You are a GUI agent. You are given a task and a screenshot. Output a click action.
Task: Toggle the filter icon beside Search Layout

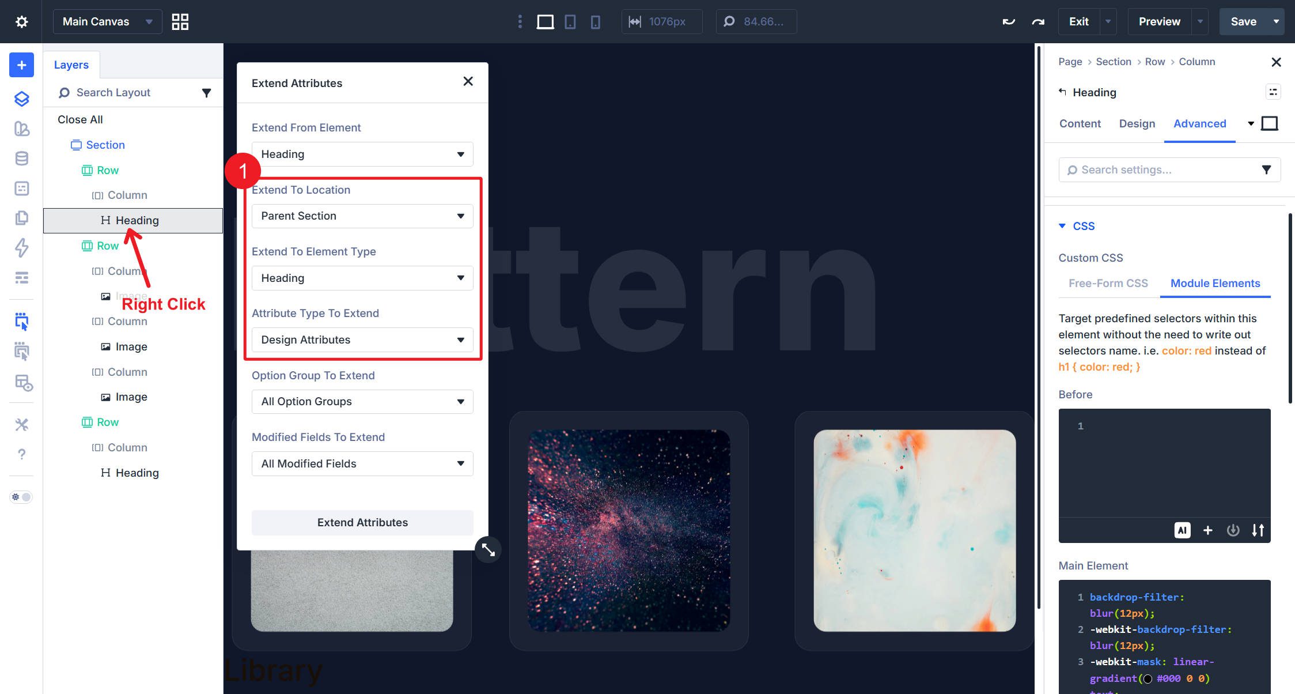pos(207,92)
